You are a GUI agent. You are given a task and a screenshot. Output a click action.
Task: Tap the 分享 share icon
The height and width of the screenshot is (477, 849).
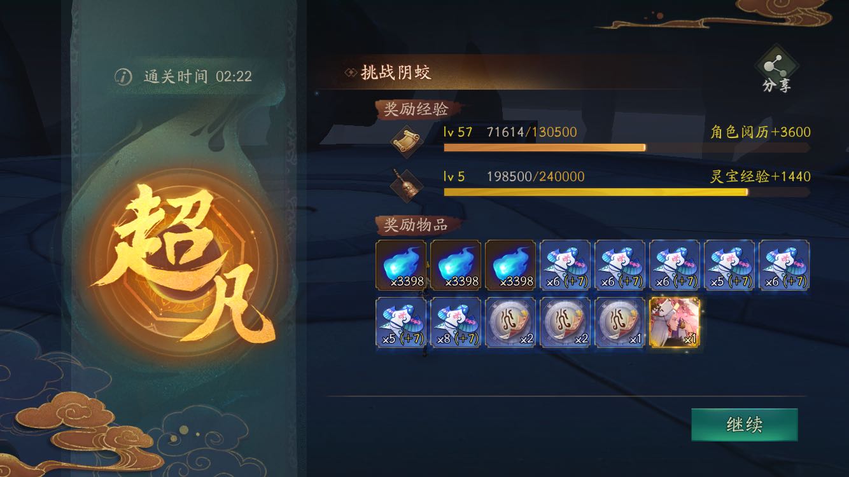coord(776,68)
